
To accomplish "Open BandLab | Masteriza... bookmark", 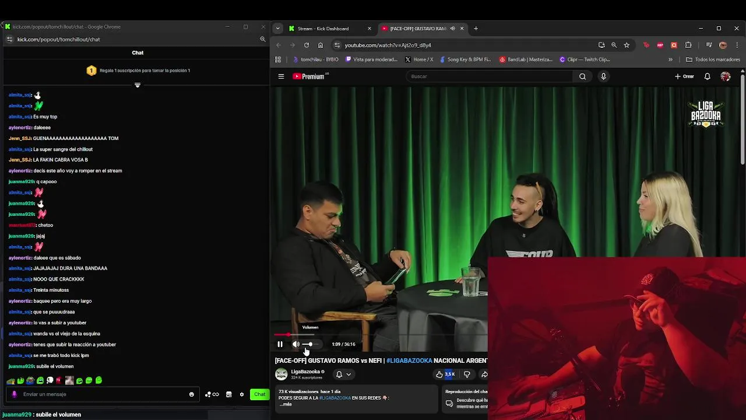I will click(x=526, y=60).
